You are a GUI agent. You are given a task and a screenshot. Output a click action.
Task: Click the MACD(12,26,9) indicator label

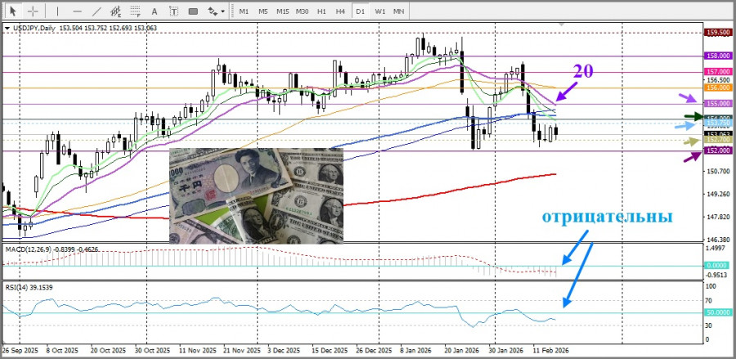(28, 249)
